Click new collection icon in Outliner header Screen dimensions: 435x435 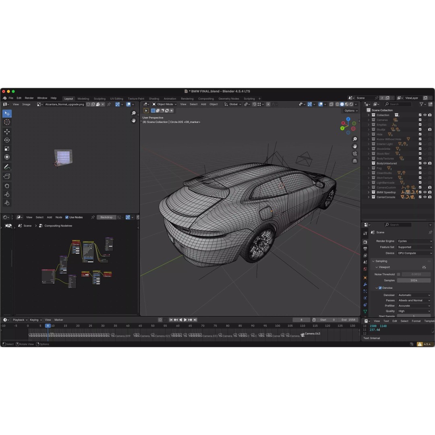tap(430, 104)
